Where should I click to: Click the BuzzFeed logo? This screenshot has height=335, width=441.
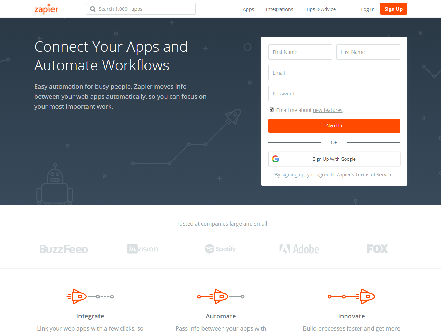(64, 249)
